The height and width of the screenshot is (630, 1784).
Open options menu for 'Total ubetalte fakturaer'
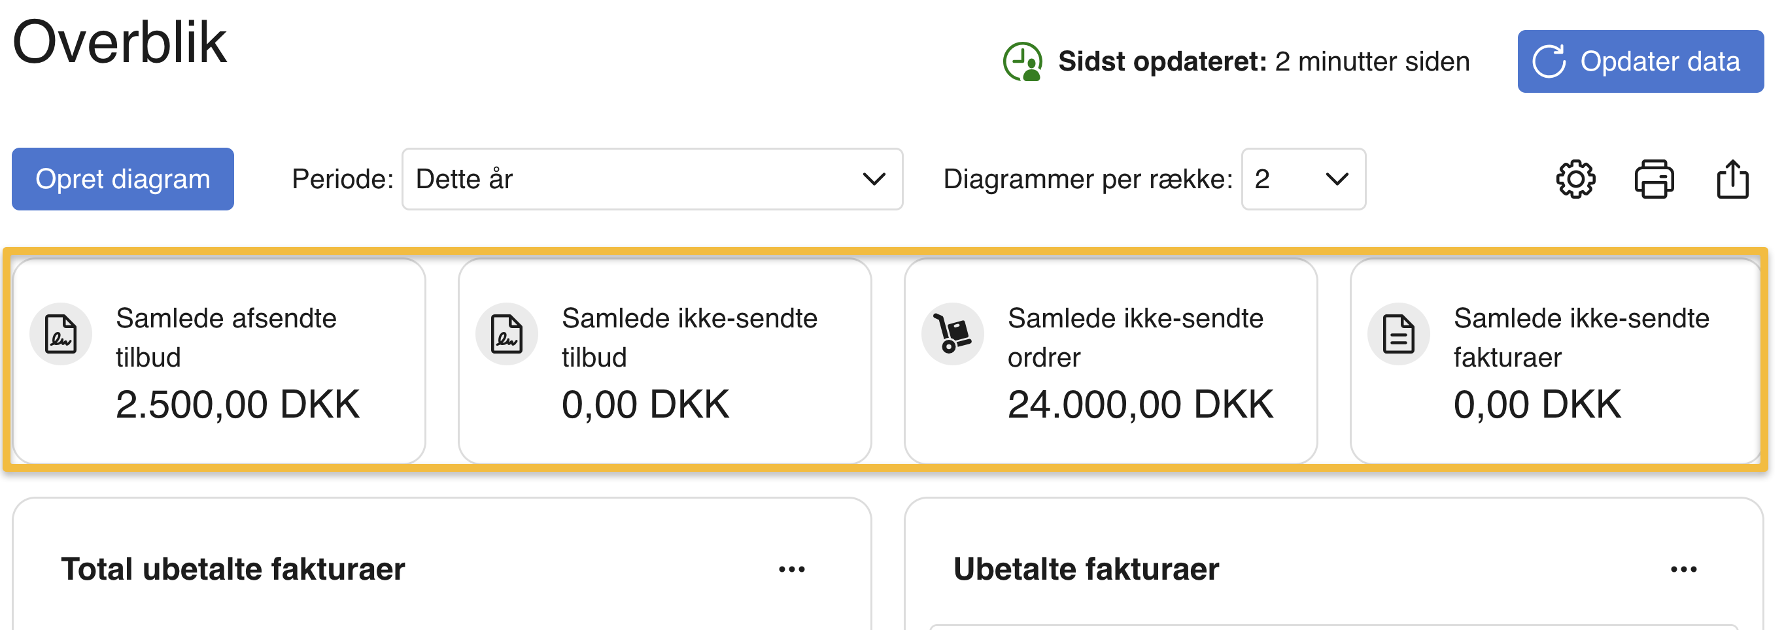point(791,569)
